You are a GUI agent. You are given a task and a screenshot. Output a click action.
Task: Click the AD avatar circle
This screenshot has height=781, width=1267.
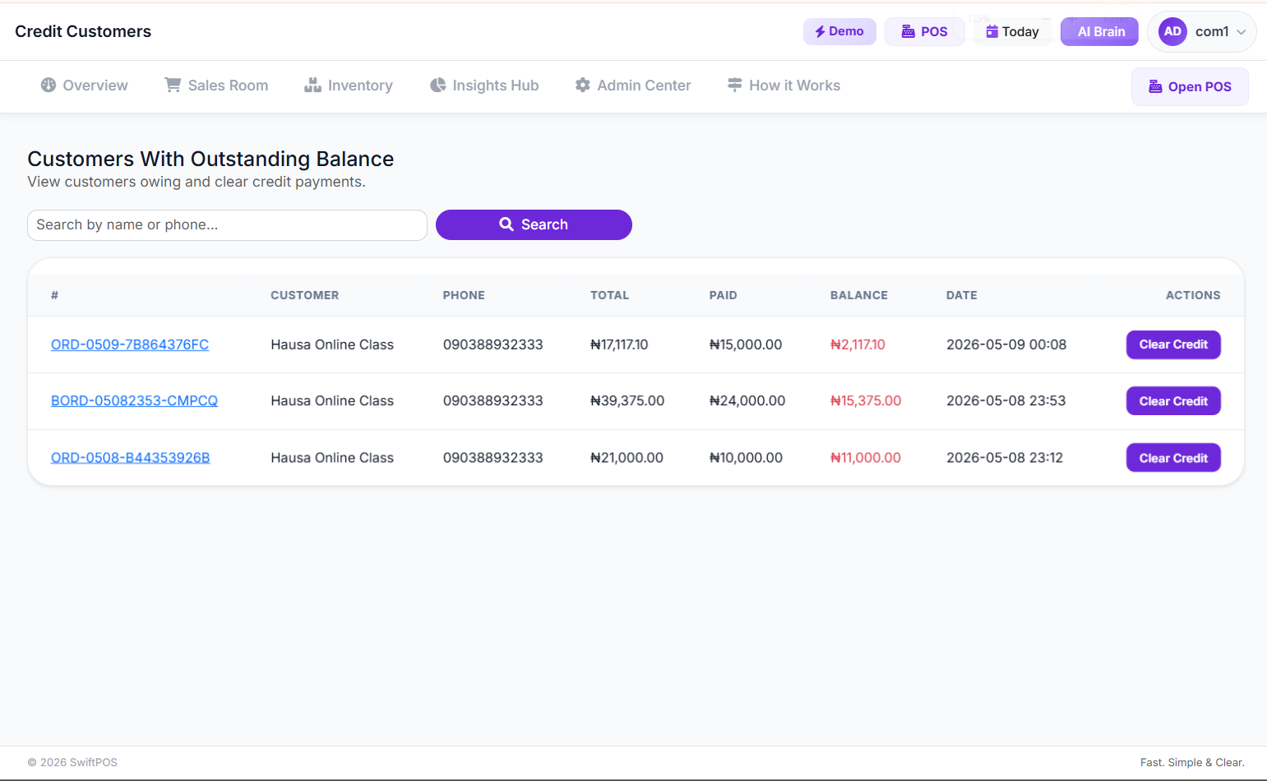coord(1172,31)
